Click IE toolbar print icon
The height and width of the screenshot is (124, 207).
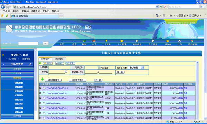(x=171, y=15)
